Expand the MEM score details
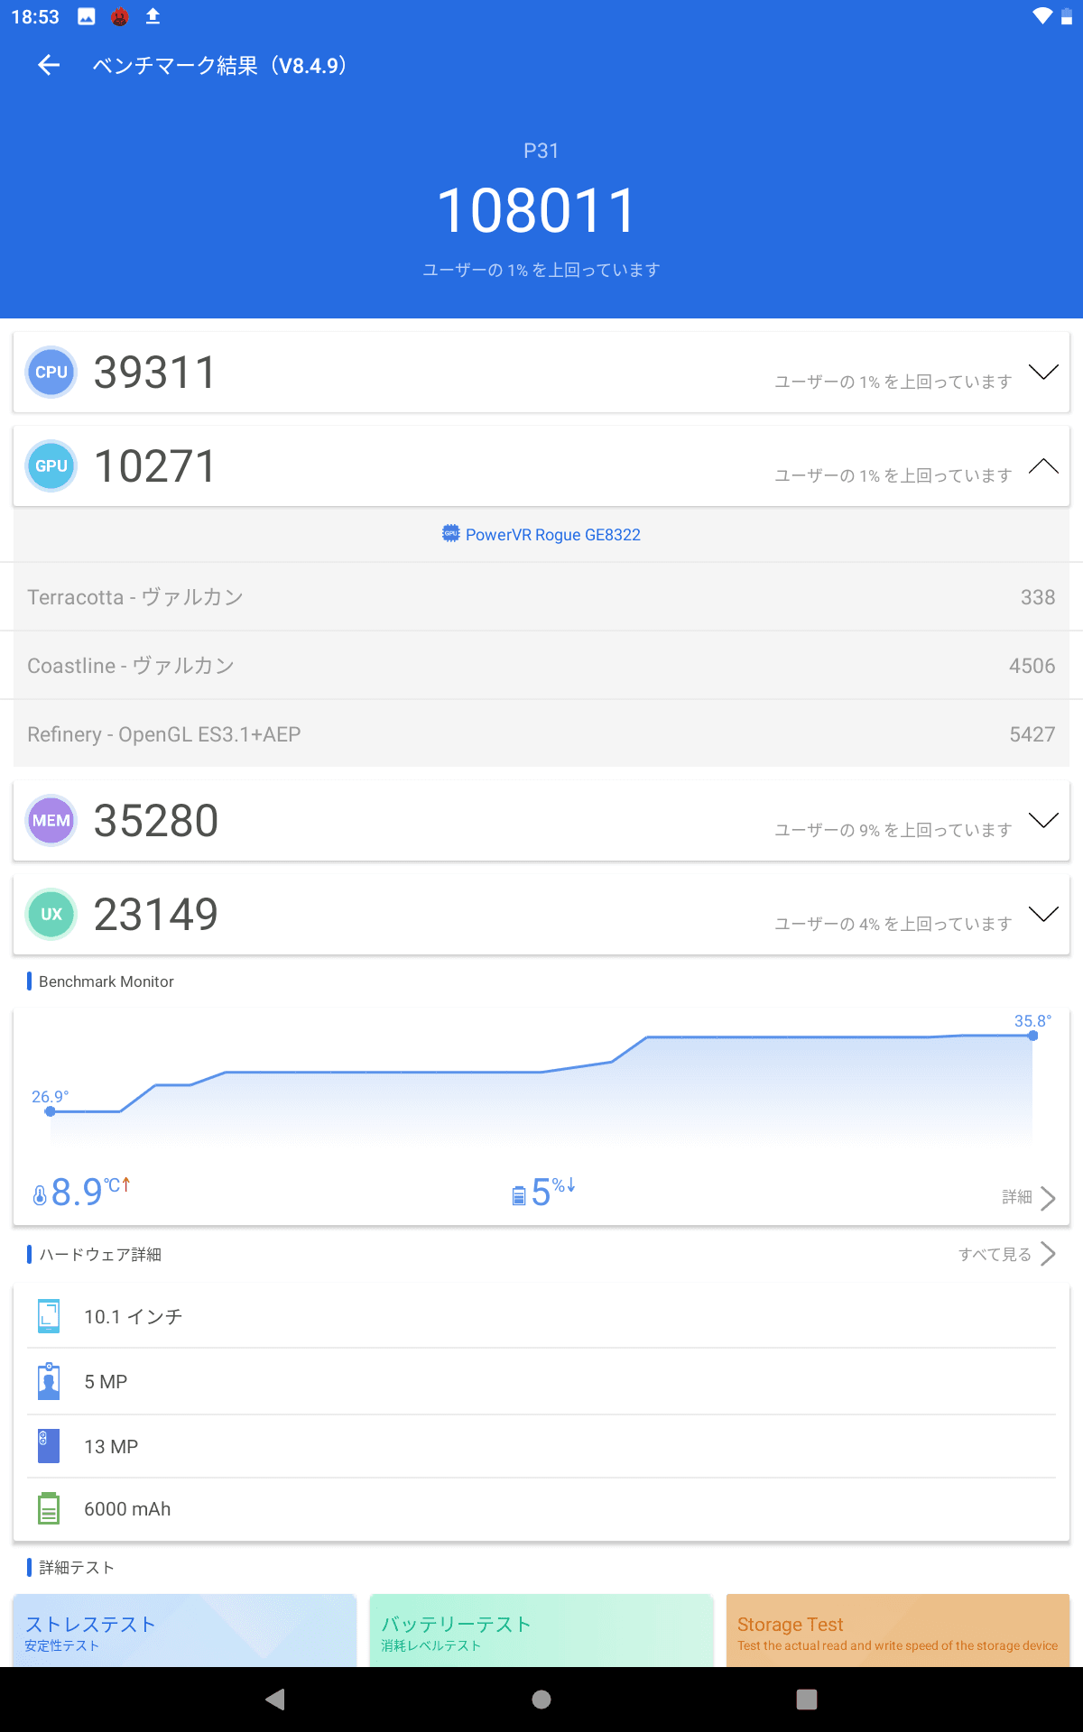 [1043, 821]
